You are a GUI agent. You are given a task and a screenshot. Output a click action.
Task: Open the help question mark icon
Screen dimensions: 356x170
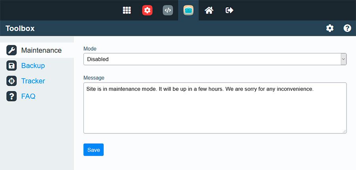(347, 28)
